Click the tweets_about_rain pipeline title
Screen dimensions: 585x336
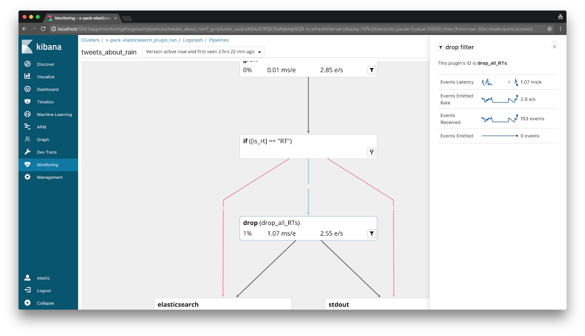tap(109, 52)
